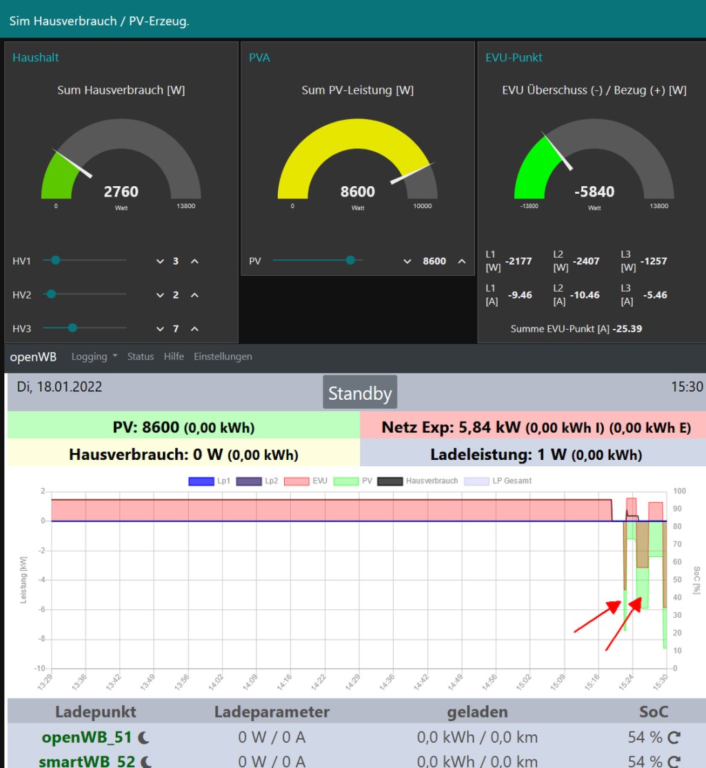Increase HV1 value with up chevron
This screenshot has width=706, height=768.
pos(194,261)
